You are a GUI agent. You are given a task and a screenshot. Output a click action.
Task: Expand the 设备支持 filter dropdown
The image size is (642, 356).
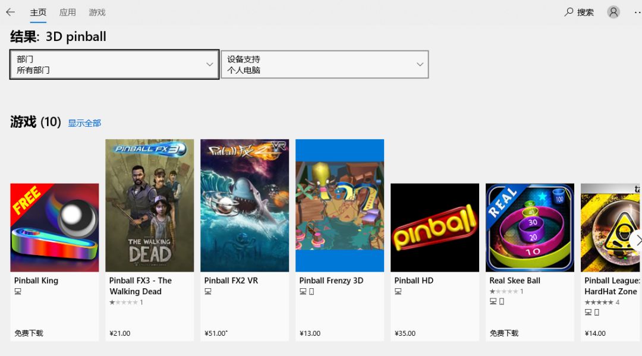[325, 64]
